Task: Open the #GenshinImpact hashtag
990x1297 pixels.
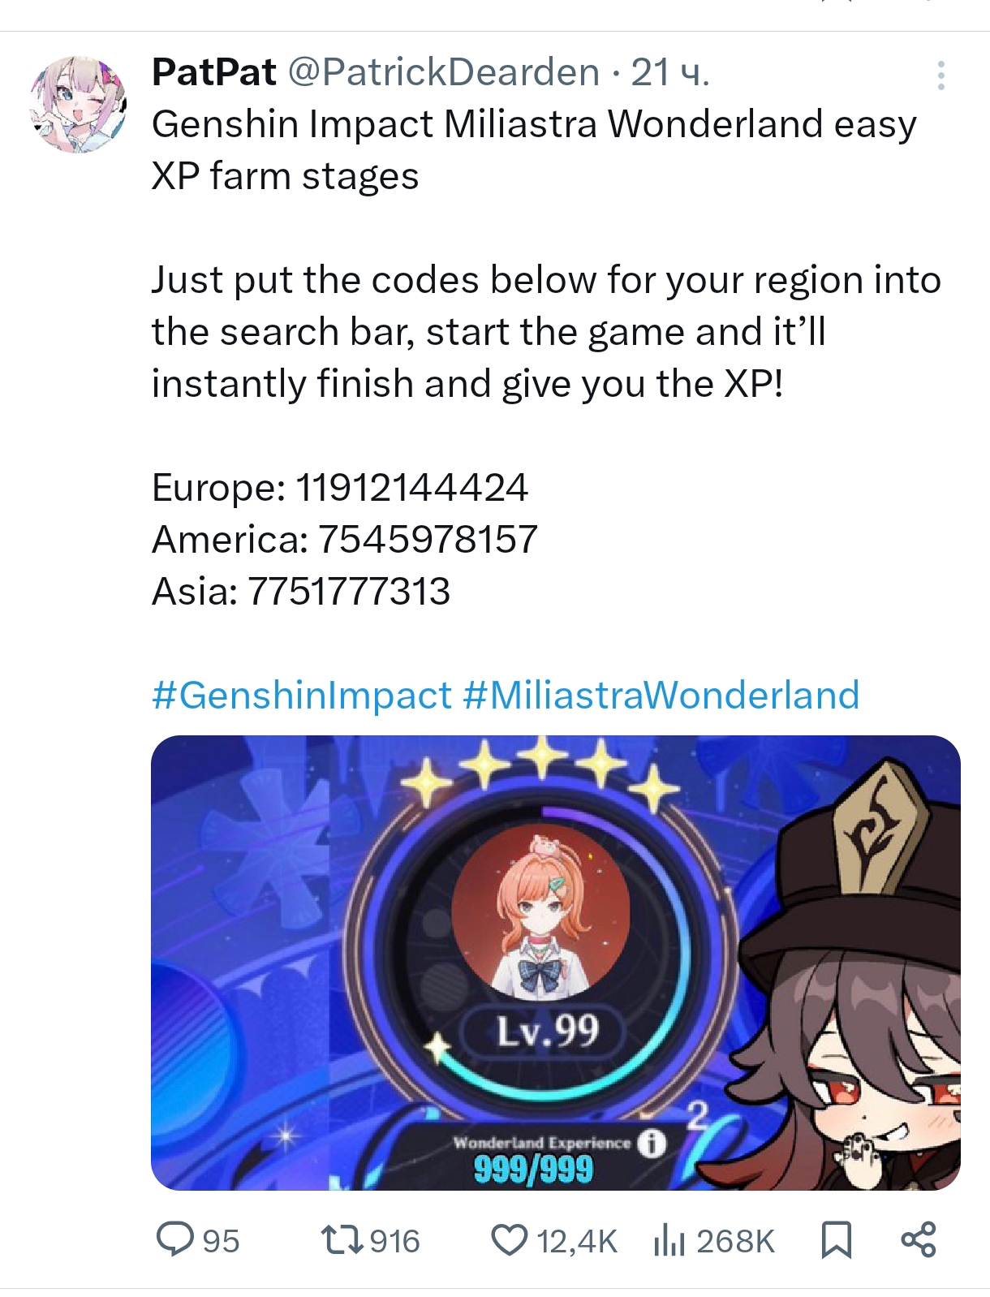Action: pos(301,696)
